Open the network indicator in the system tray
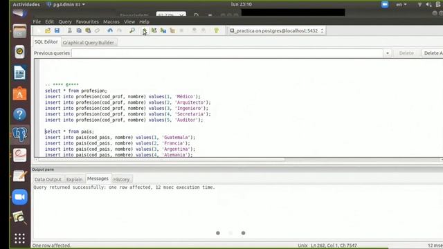This screenshot has height=249, width=443. (420, 5)
